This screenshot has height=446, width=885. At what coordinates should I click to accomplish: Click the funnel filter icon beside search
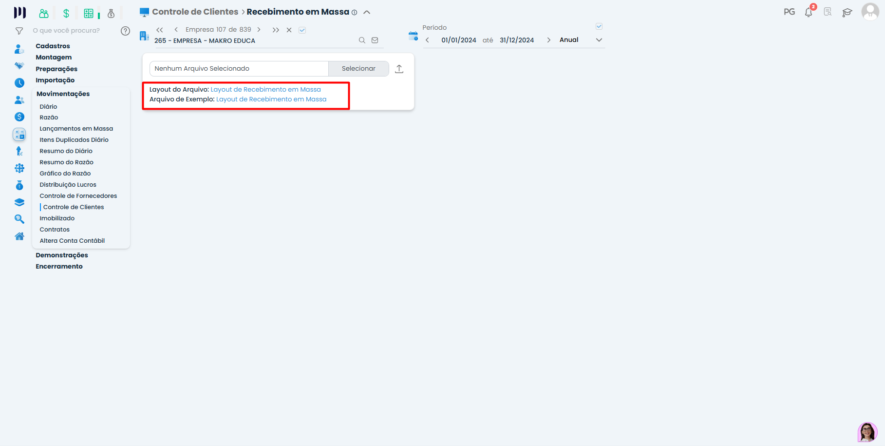tap(19, 31)
